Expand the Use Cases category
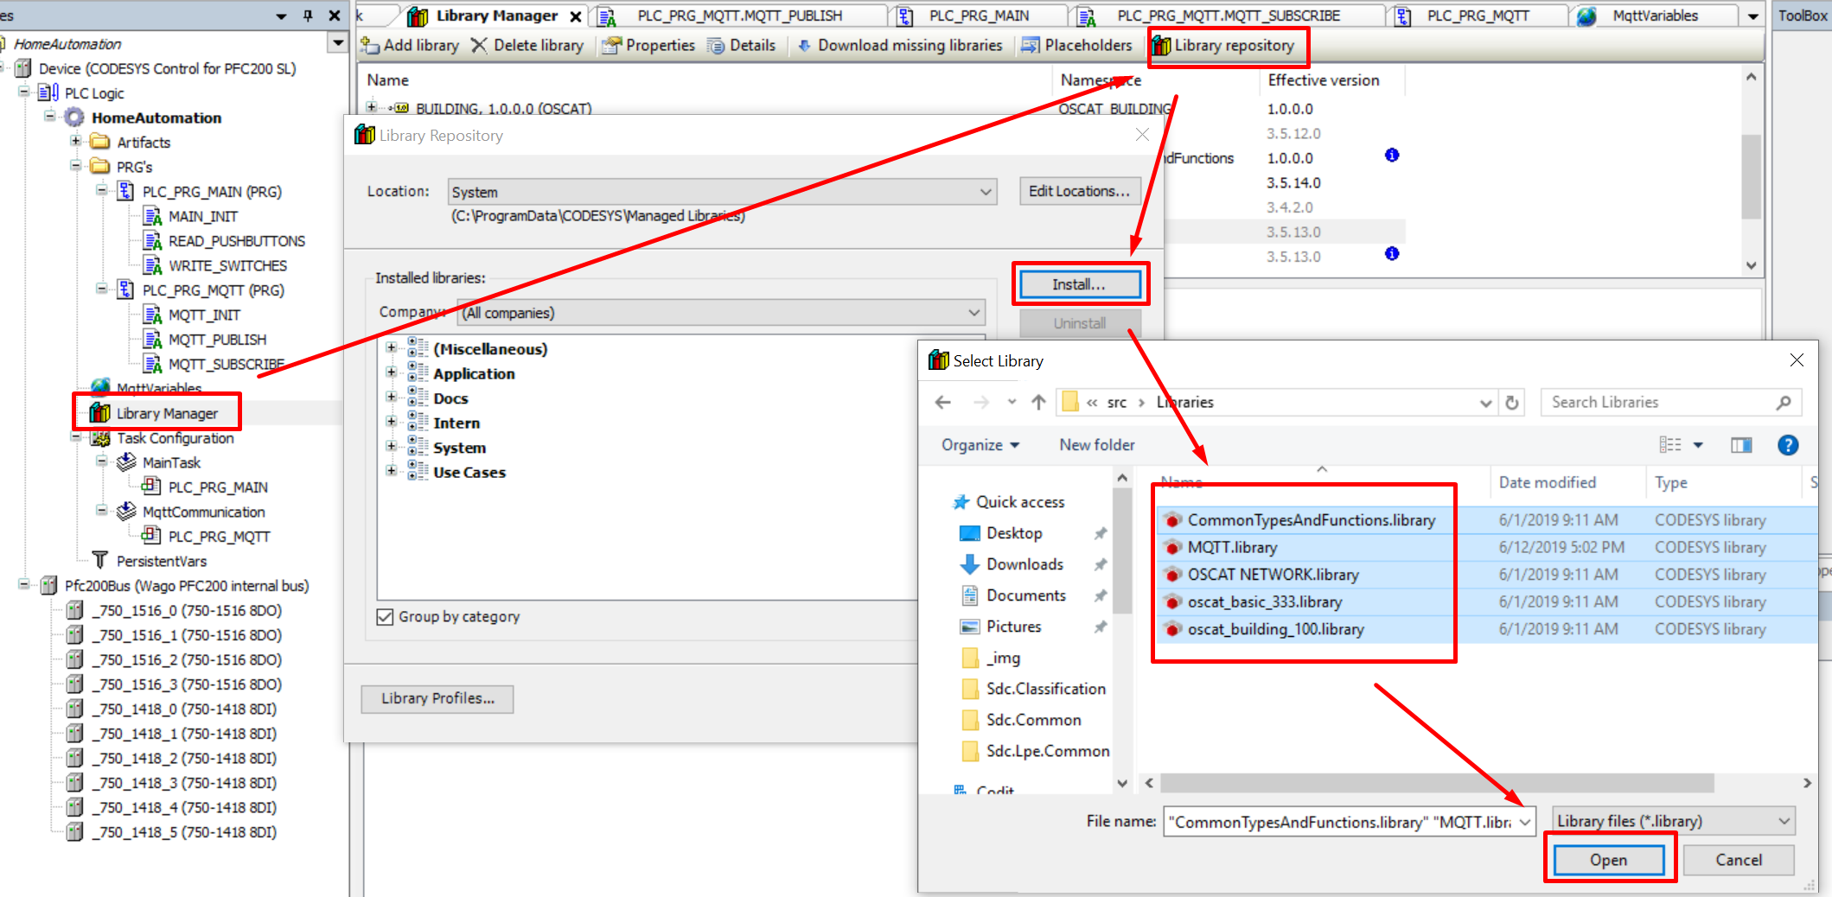Screen dimensions: 1832x897 pyautogui.click(x=392, y=470)
